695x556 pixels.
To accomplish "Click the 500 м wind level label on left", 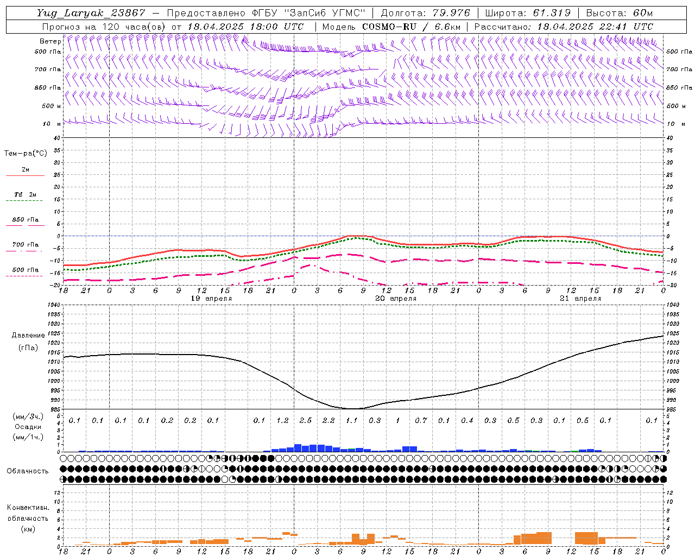I will [x=52, y=106].
